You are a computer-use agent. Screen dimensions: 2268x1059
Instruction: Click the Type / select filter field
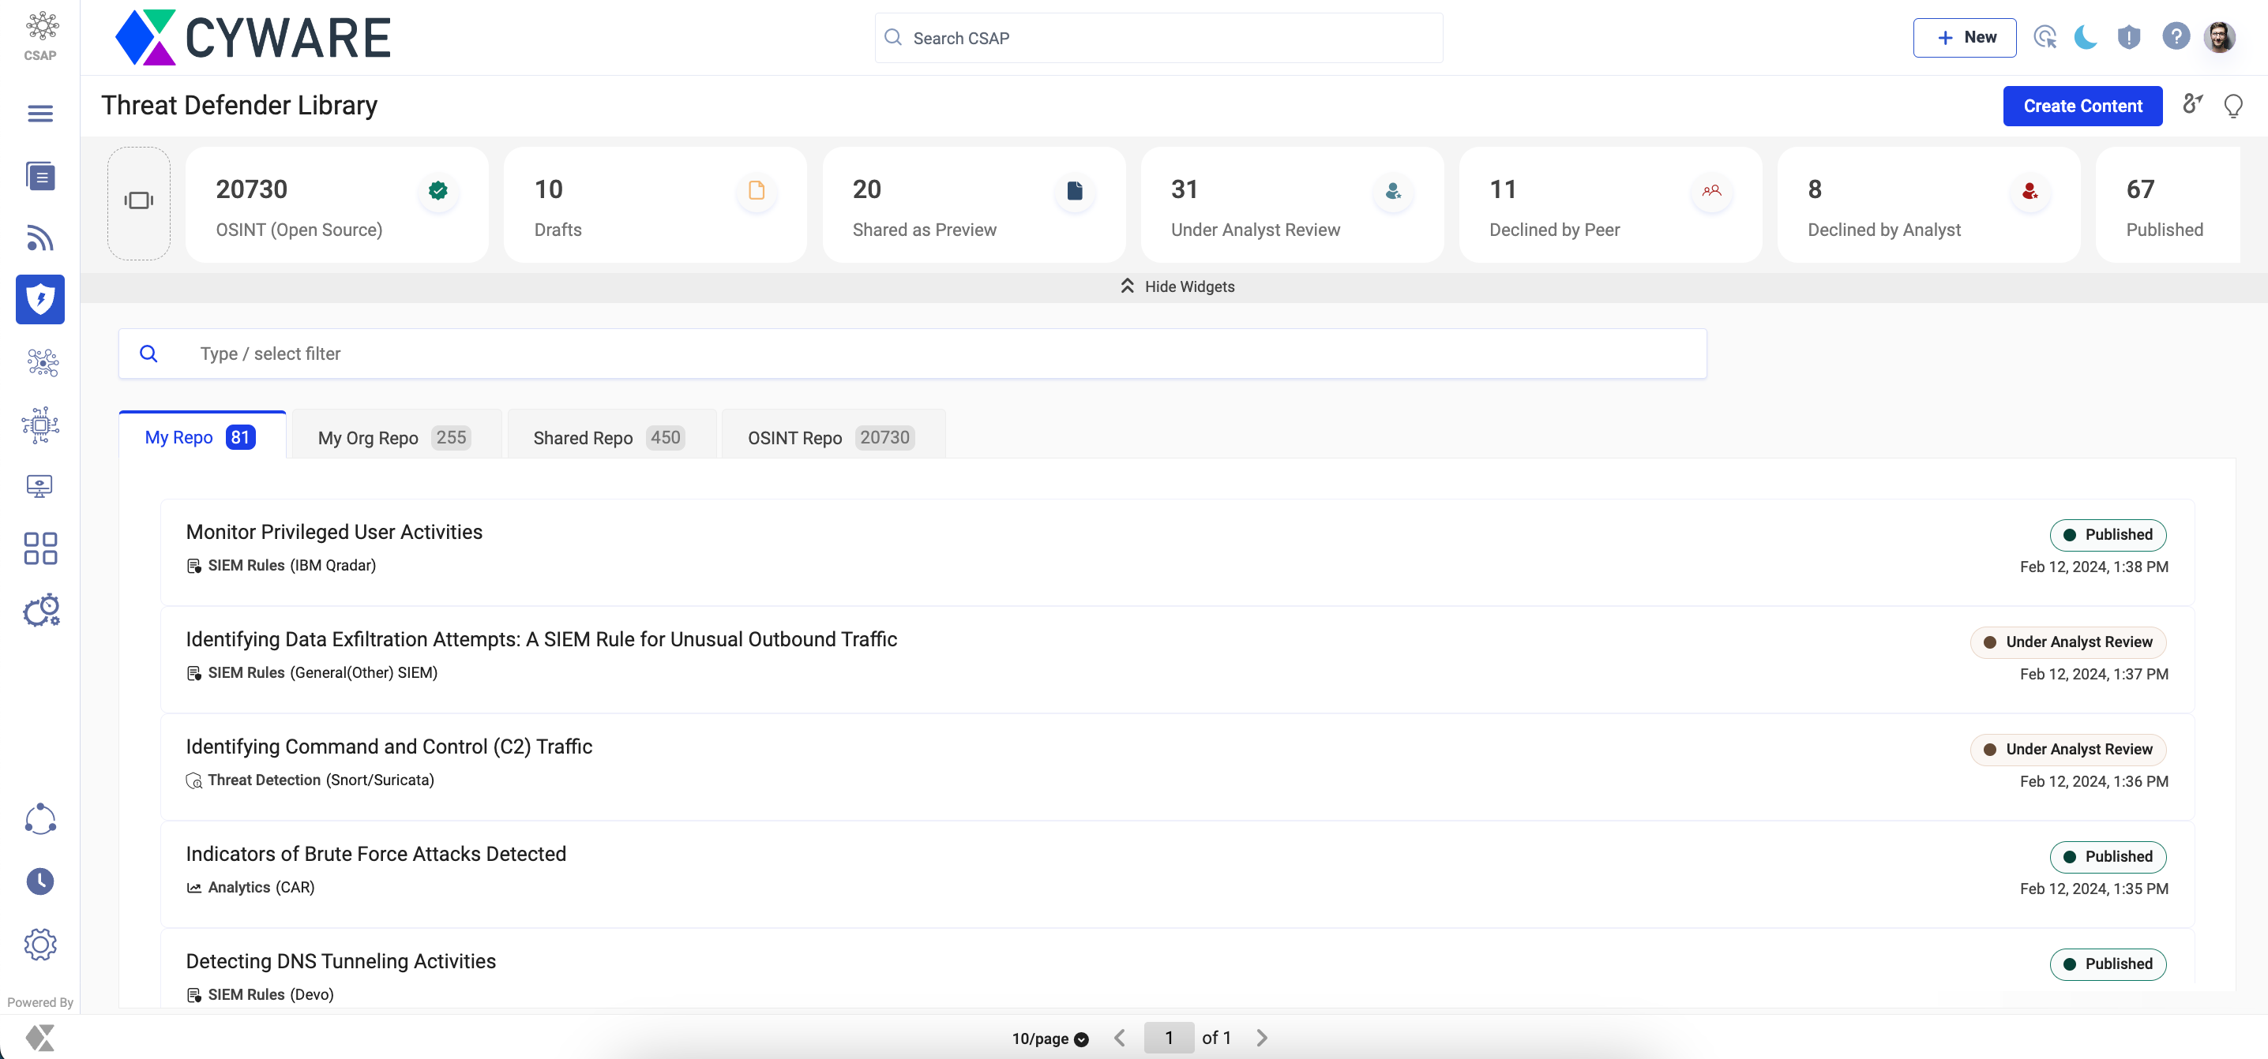[912, 354]
